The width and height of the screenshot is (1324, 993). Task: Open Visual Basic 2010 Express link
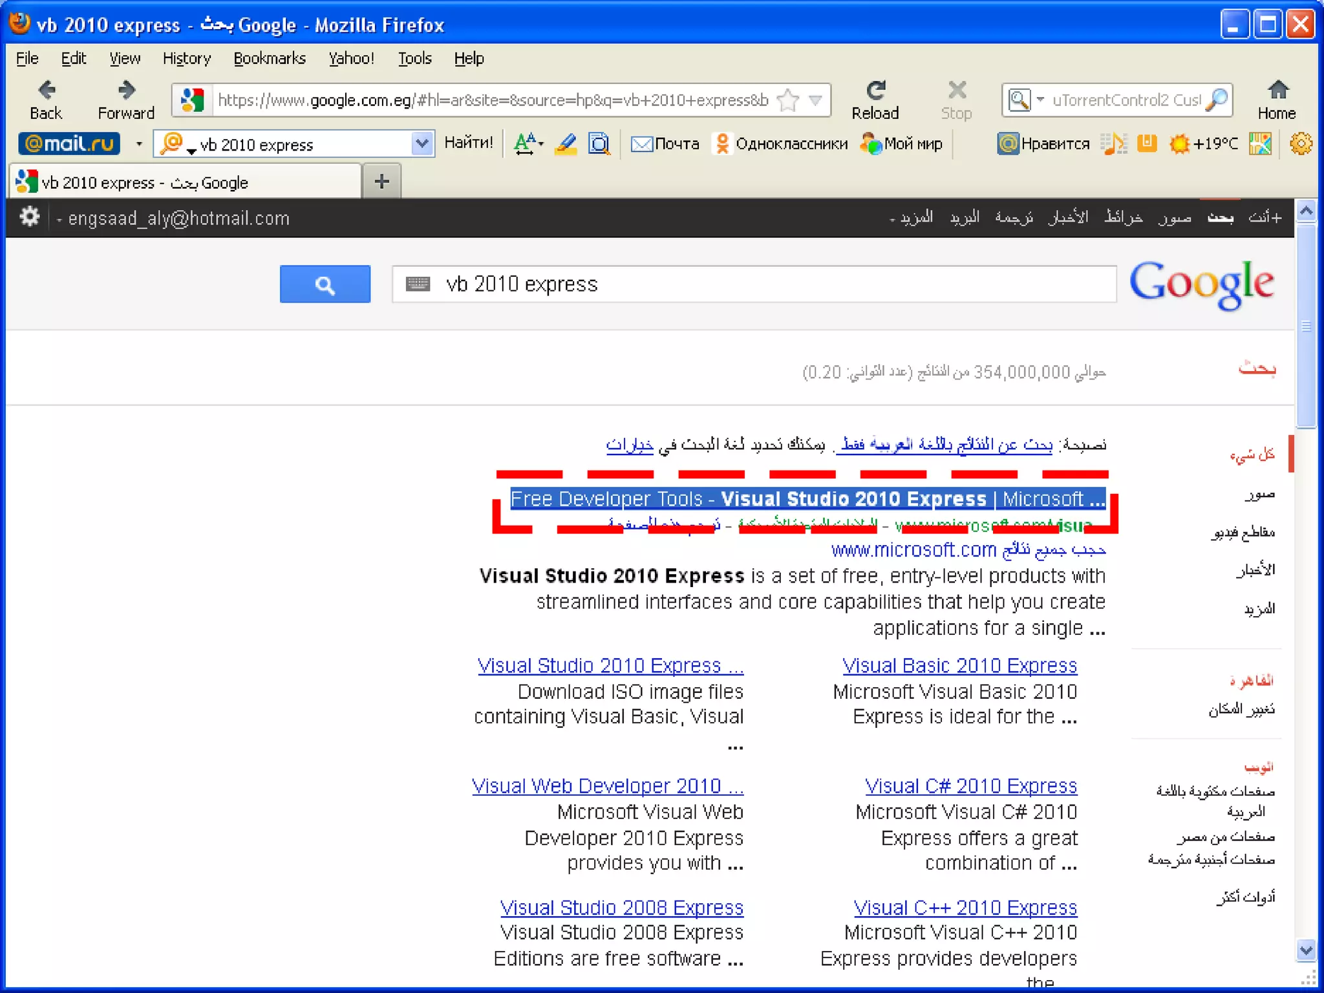coord(959,665)
